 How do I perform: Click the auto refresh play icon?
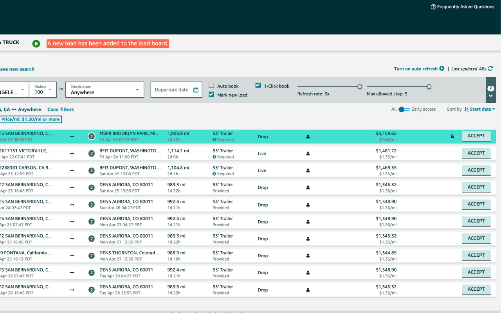pyautogui.click(x=442, y=68)
